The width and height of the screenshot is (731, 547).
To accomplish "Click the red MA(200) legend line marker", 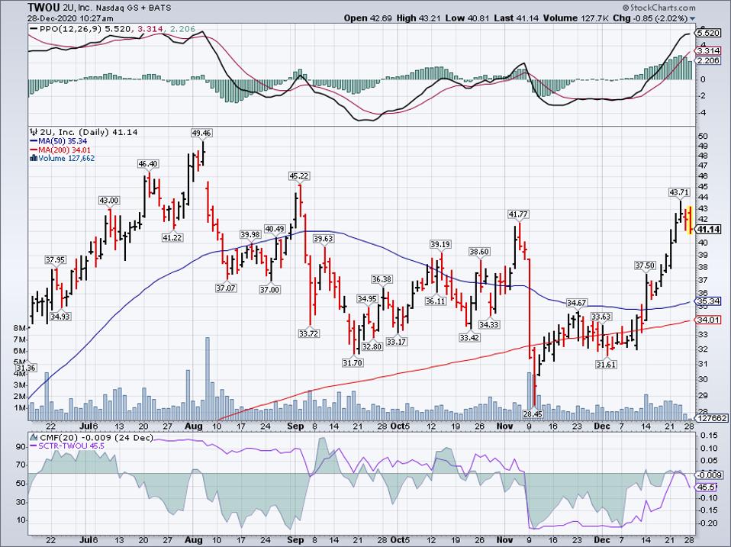I will coord(34,150).
